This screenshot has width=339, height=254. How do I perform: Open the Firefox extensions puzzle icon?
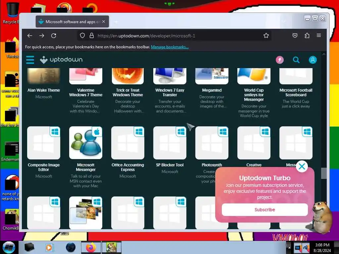(307, 35)
